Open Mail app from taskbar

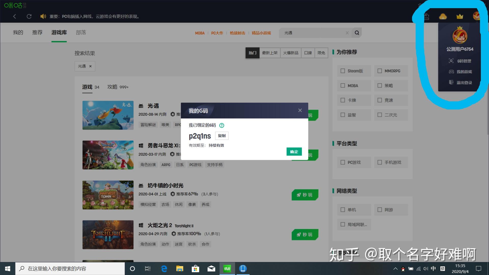coord(211,269)
